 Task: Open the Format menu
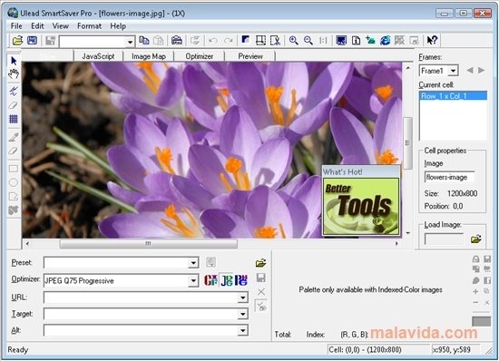(x=89, y=26)
